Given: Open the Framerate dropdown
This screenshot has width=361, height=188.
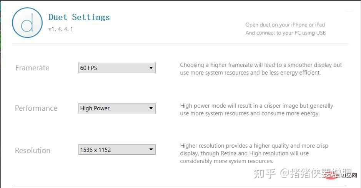Looking at the screenshot, I should point(116,68).
